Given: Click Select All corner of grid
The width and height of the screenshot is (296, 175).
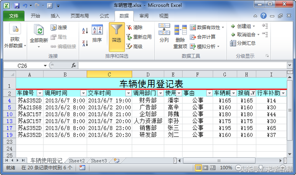Looking at the screenshot, I should [x=10, y=74].
